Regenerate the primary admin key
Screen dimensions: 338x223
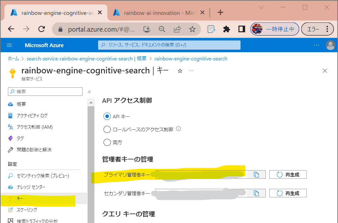(x=288, y=175)
